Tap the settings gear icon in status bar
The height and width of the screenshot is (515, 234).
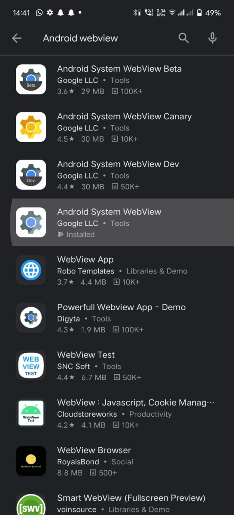pyautogui.click(x=50, y=13)
